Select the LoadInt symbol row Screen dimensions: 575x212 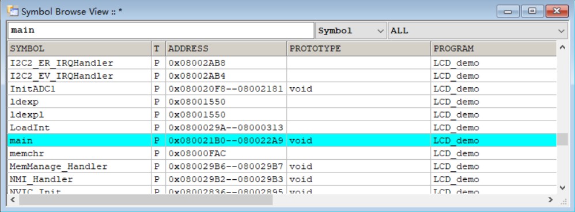pyautogui.click(x=282, y=128)
